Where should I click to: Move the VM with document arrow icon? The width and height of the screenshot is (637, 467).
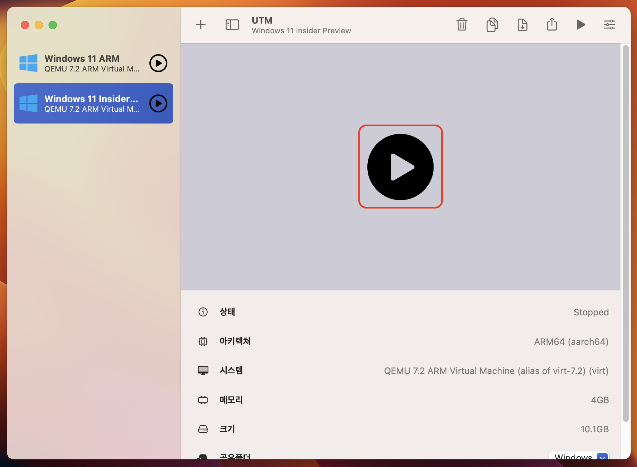pos(522,25)
